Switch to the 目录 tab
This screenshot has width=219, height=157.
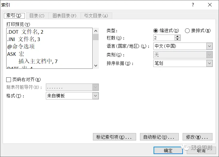[37, 16]
